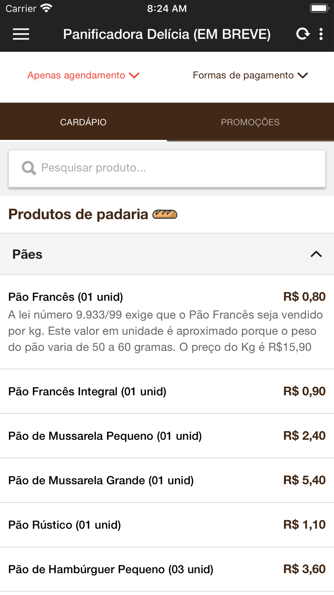Pick the Pão Rústico (01 unid) item
Screen dimensions: 334x595
click(167, 525)
